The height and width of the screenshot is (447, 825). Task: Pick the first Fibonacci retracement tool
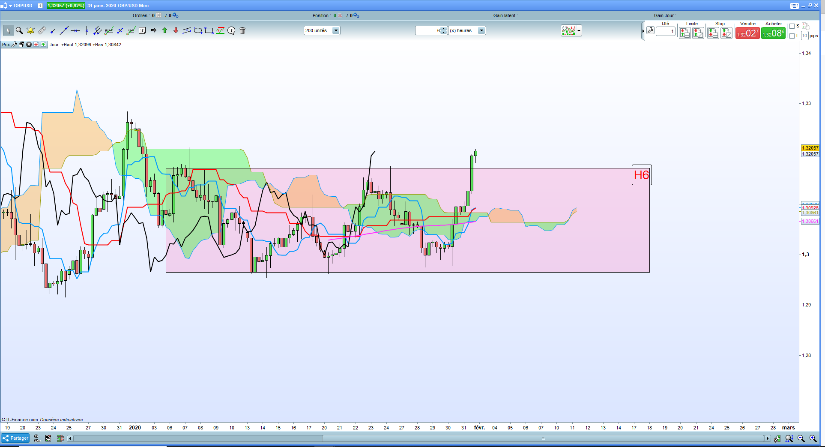109,30
